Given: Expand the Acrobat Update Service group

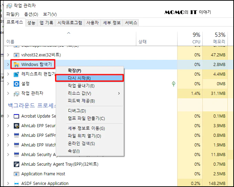Looking at the screenshot, I should point(8,116).
